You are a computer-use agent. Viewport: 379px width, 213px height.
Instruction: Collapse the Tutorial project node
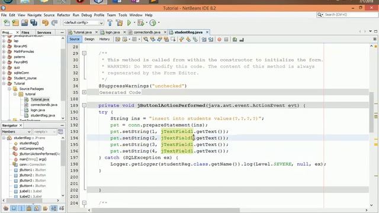(x=4, y=83)
